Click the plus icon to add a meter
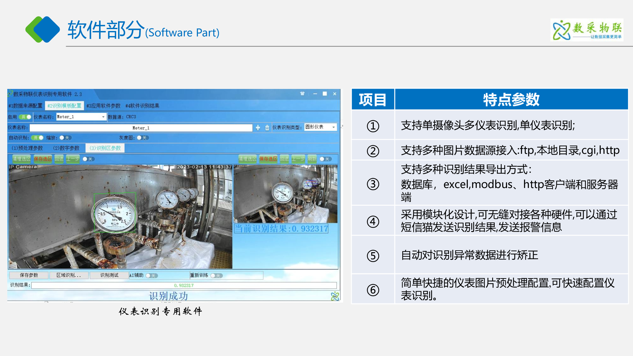The width and height of the screenshot is (633, 356). (x=258, y=128)
